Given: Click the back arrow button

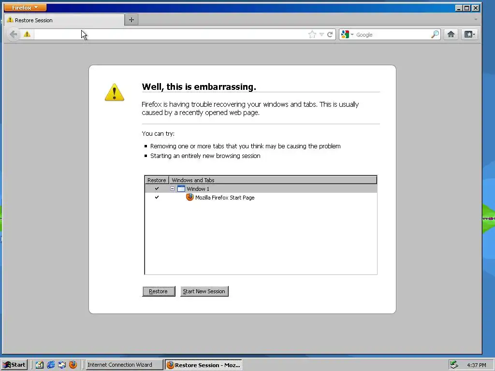Looking at the screenshot, I should pyautogui.click(x=13, y=34).
